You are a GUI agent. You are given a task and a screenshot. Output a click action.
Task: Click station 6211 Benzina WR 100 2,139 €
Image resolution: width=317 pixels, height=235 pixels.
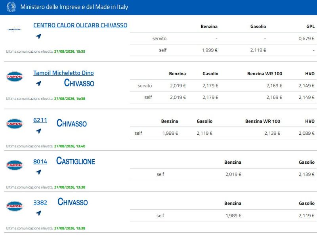click(x=272, y=133)
